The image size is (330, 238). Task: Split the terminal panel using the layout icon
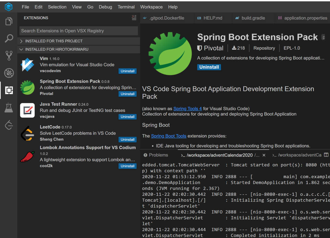click(326, 155)
